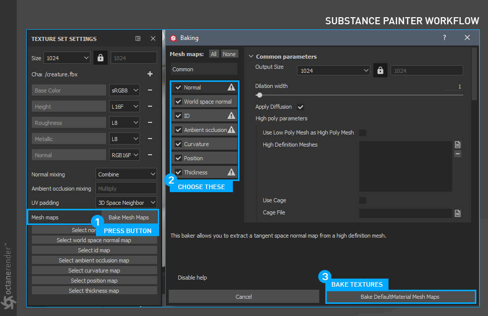
Task: Remove selected High Definition Mesh
Action: click(458, 154)
